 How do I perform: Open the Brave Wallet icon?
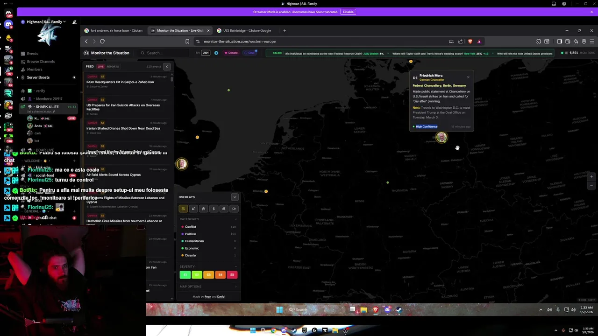tap(568, 42)
